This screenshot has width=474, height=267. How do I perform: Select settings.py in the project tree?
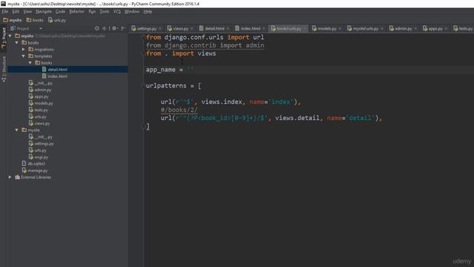pos(41,143)
